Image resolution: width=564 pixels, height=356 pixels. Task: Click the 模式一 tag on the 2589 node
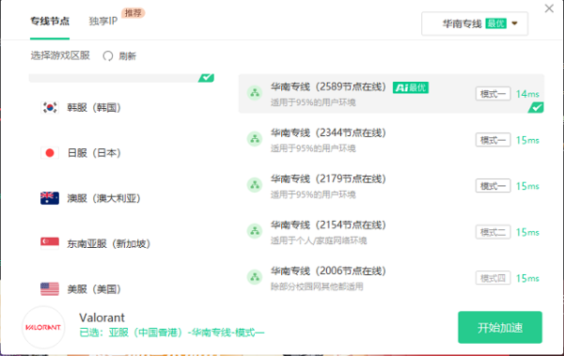tap(493, 94)
